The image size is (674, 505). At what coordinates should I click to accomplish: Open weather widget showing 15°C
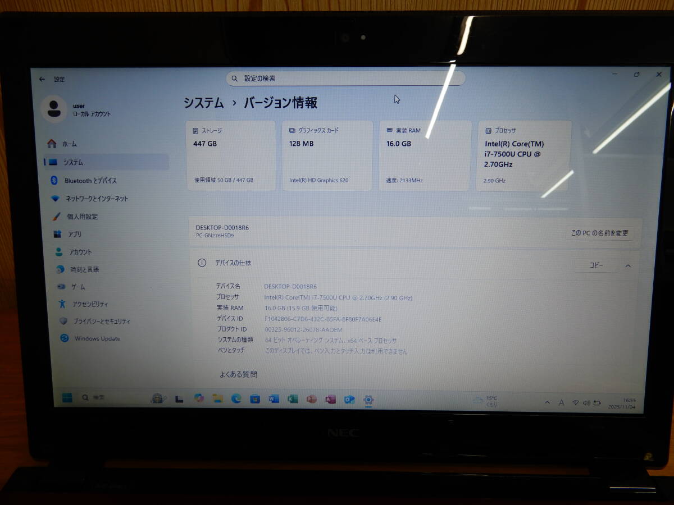click(x=486, y=401)
